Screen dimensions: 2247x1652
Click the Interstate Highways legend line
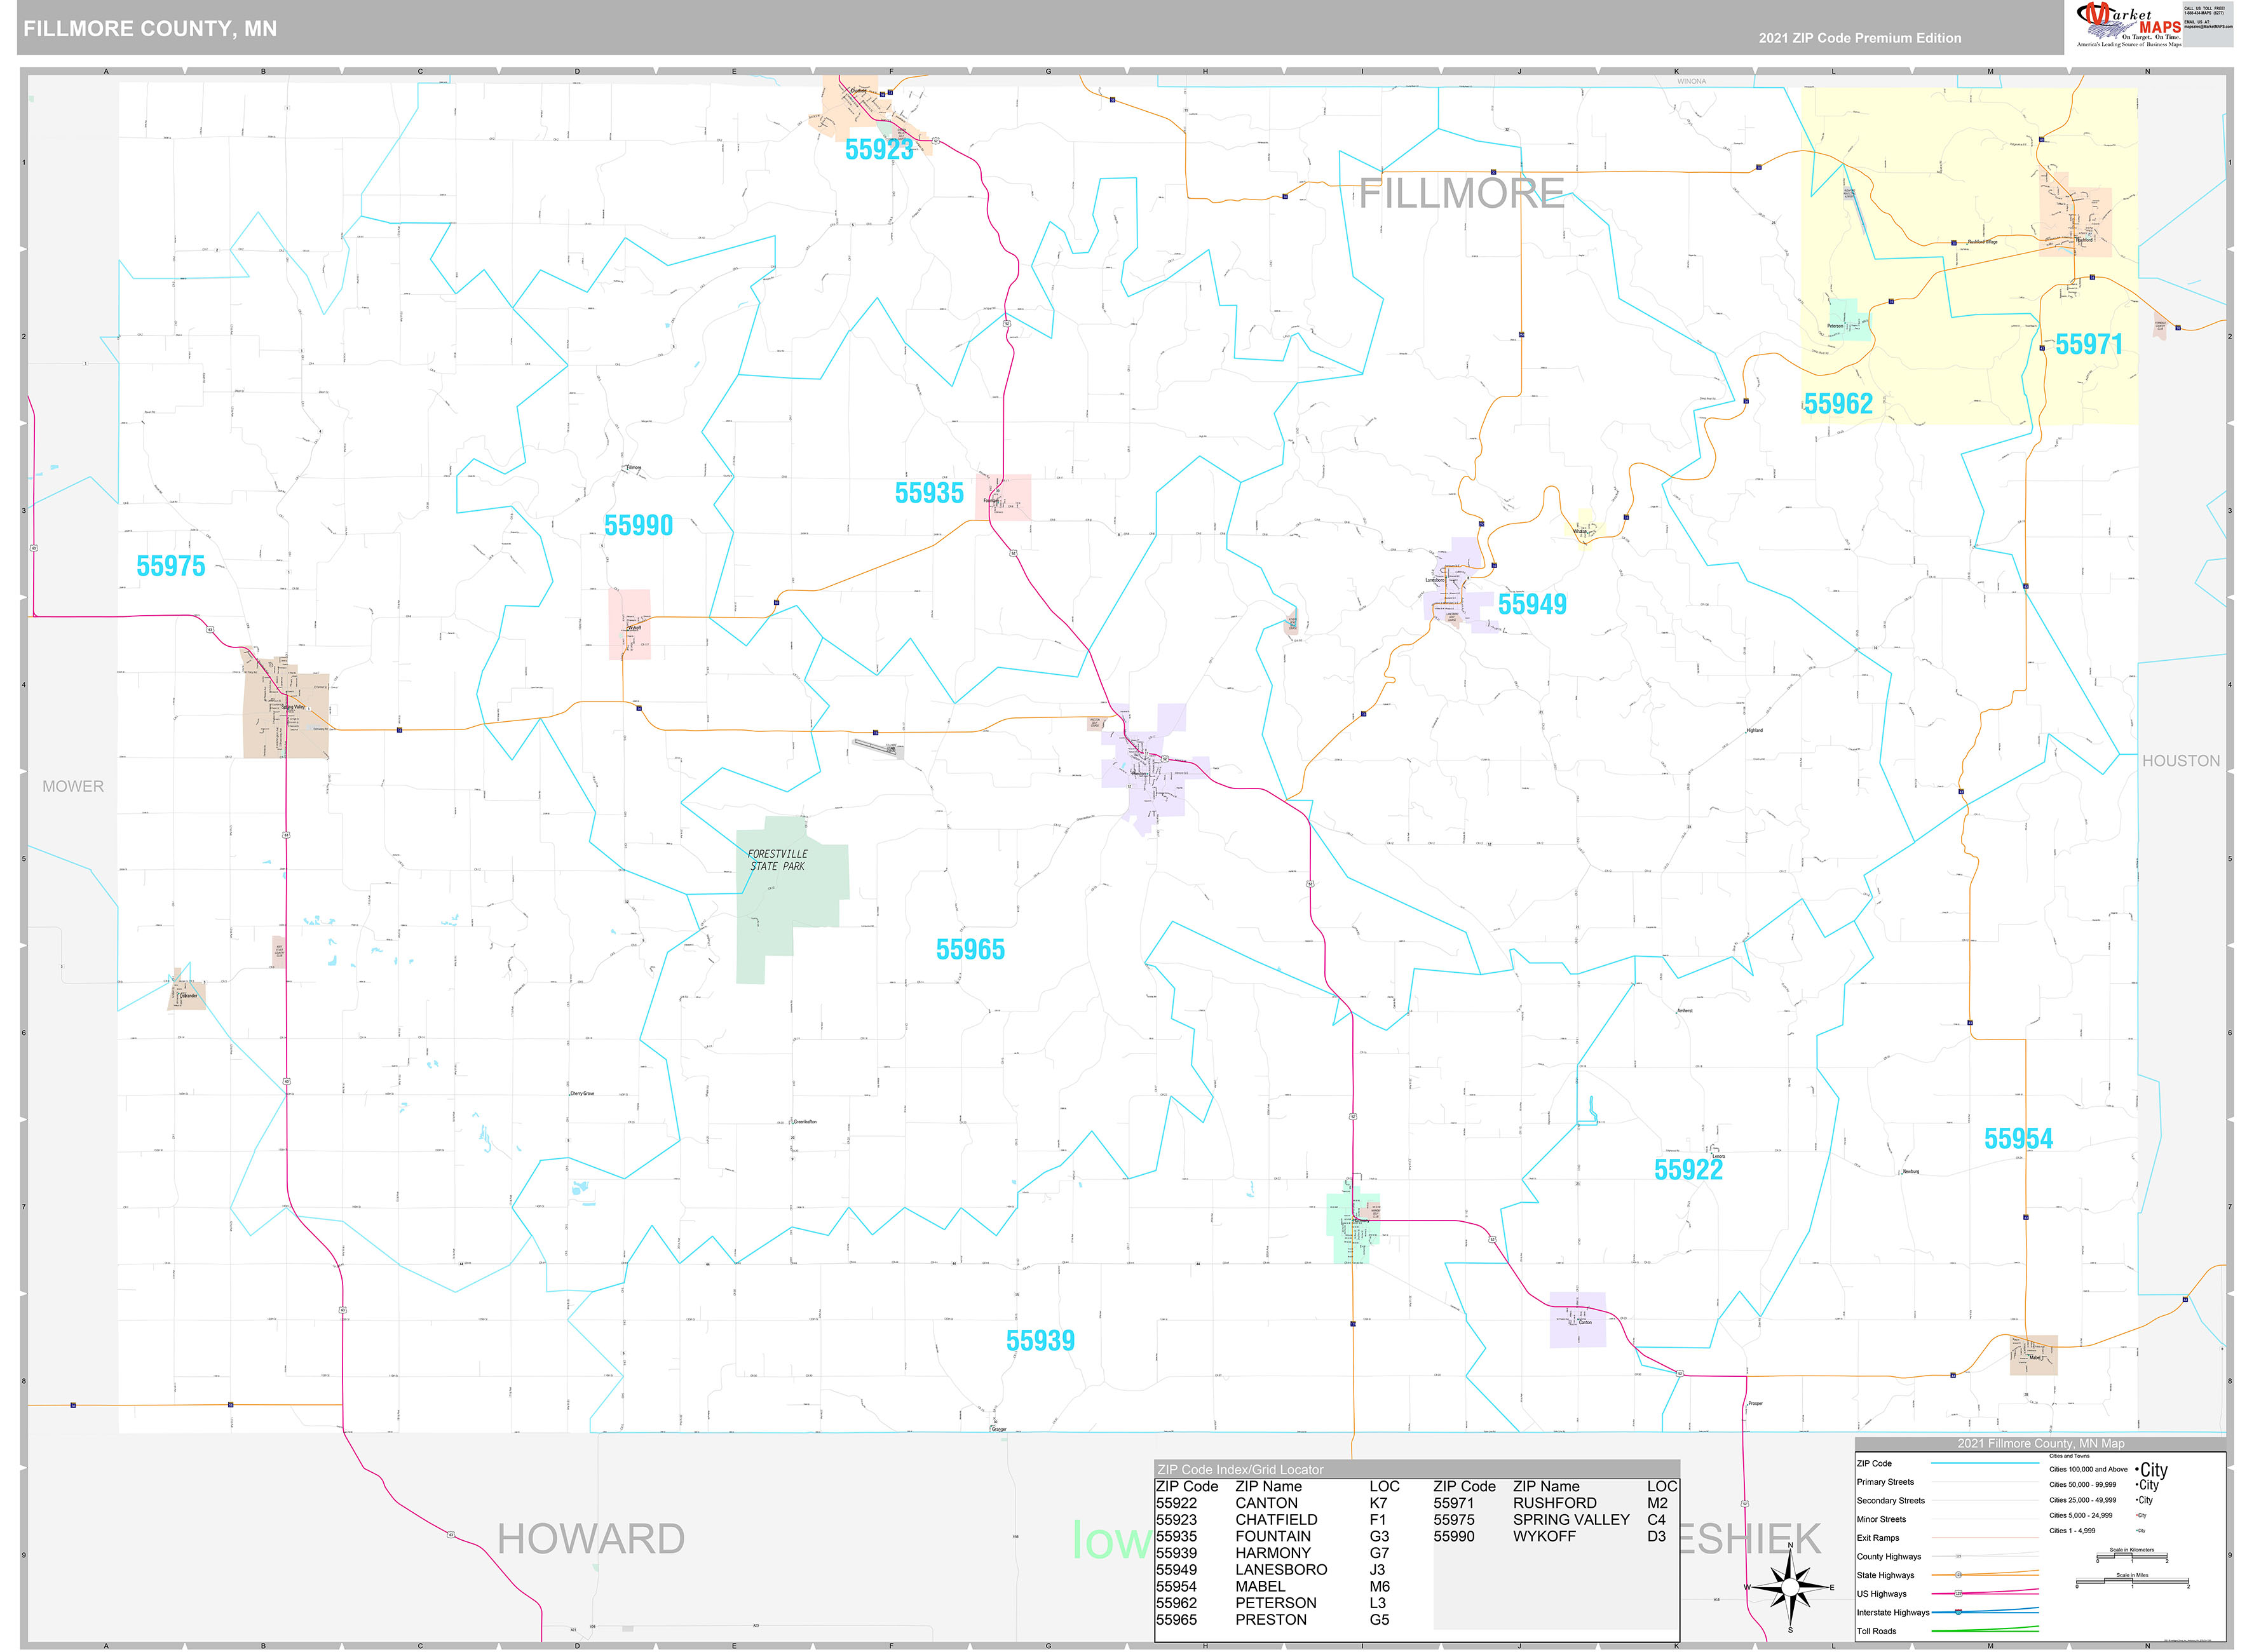[x=1984, y=1612]
